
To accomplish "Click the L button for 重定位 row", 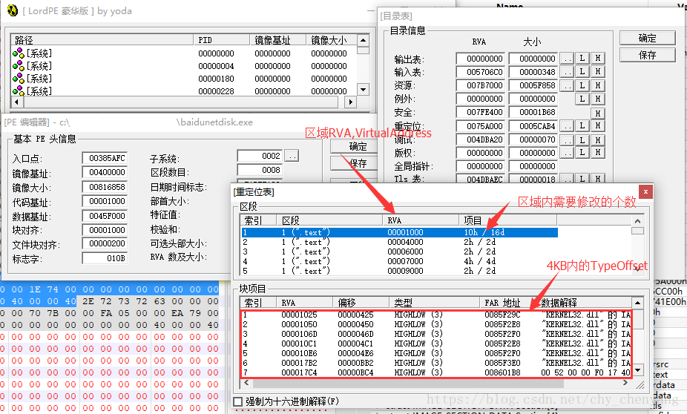I will coord(582,125).
